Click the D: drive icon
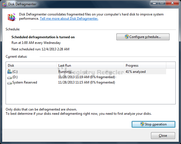Screen dimensions: 181x144 pos(10,78)
